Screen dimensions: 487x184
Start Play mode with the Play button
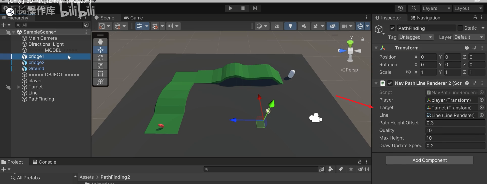click(x=231, y=8)
